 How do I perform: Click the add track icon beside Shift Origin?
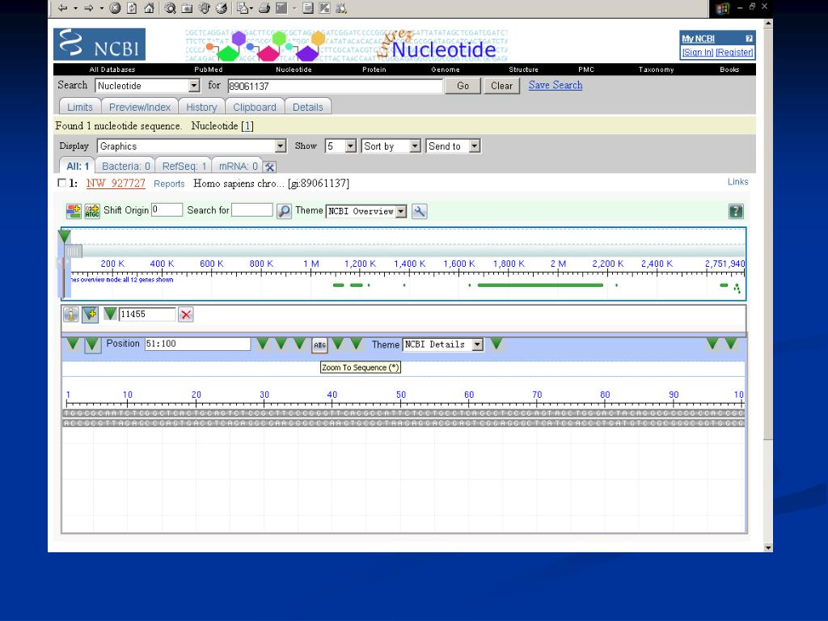(x=74, y=211)
